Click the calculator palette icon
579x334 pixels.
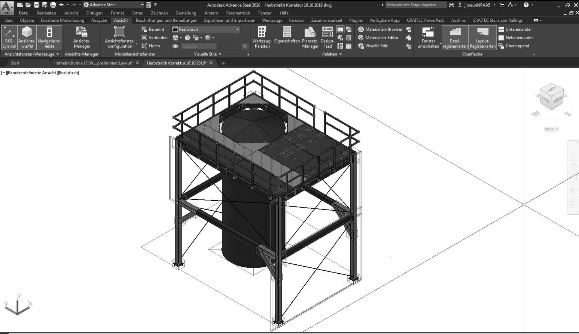(349, 38)
